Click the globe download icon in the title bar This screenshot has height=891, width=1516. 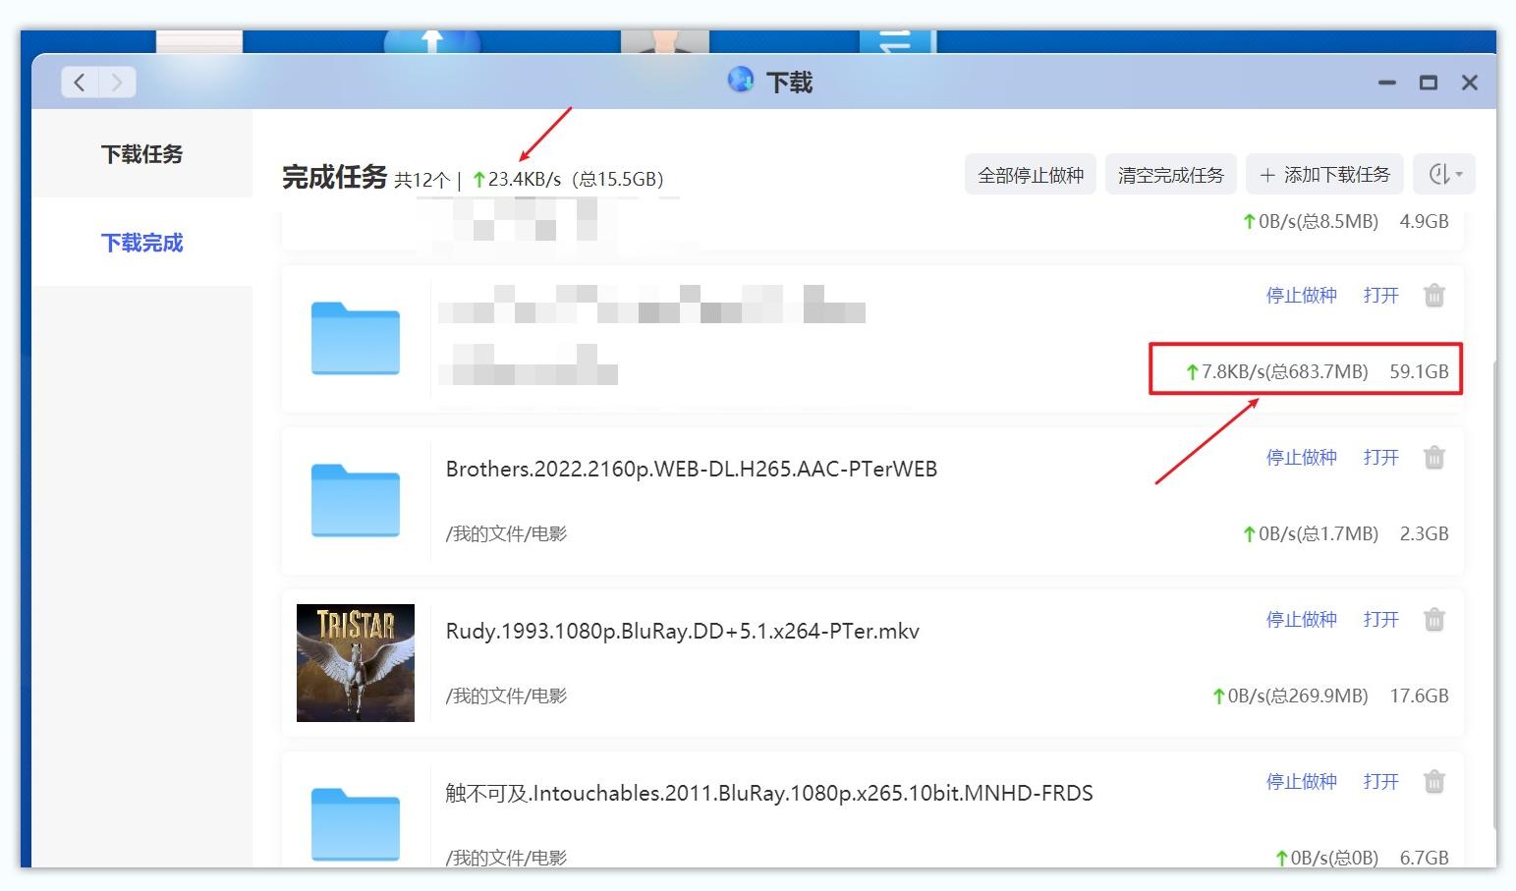click(x=740, y=81)
